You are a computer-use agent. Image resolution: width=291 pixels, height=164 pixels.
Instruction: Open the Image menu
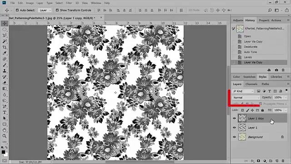(x=30, y=3)
